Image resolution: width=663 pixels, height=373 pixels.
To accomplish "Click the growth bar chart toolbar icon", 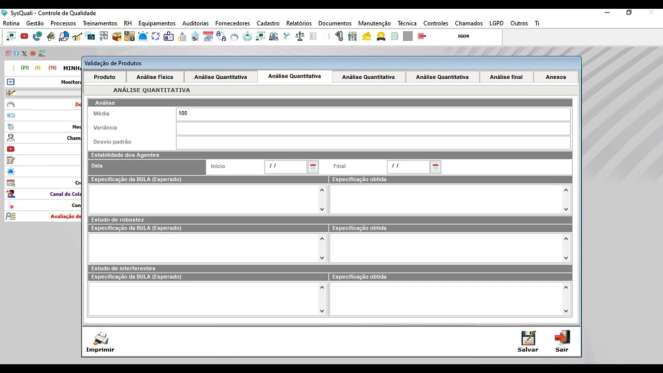I will click(x=77, y=36).
